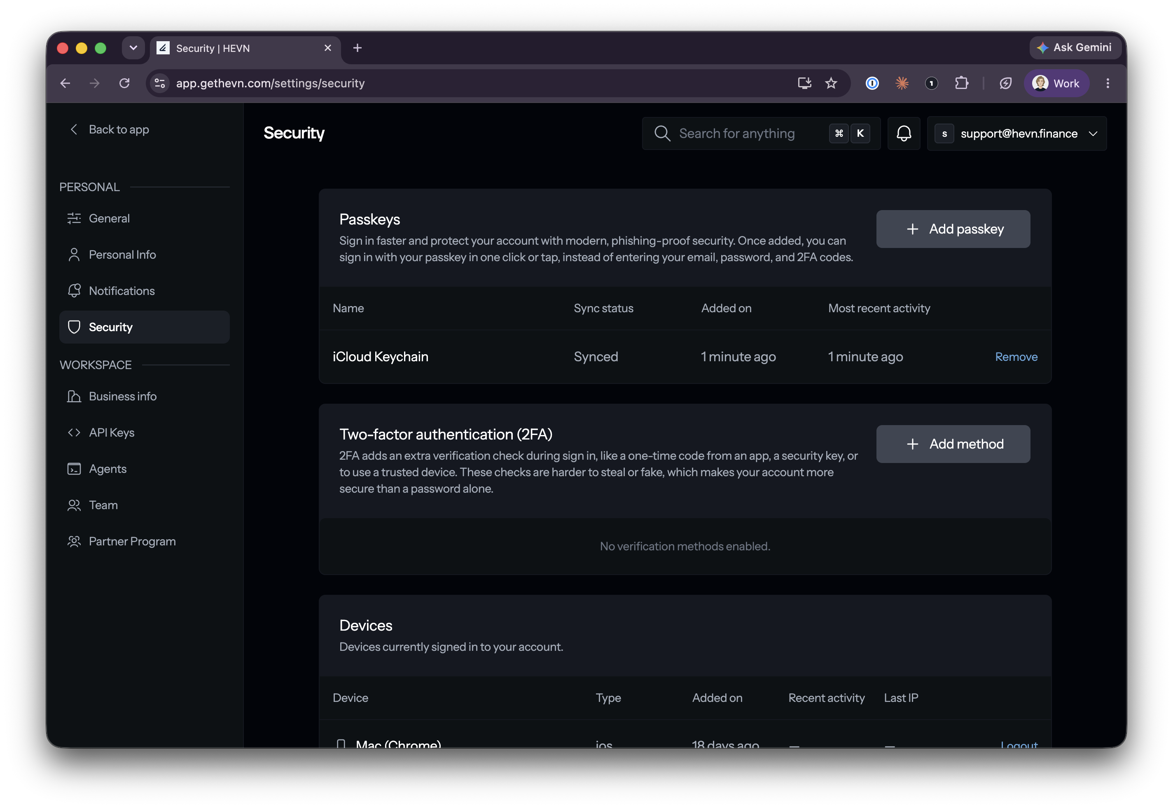1173x809 pixels.
Task: Click Back to app link text
Action: pyautogui.click(x=119, y=129)
